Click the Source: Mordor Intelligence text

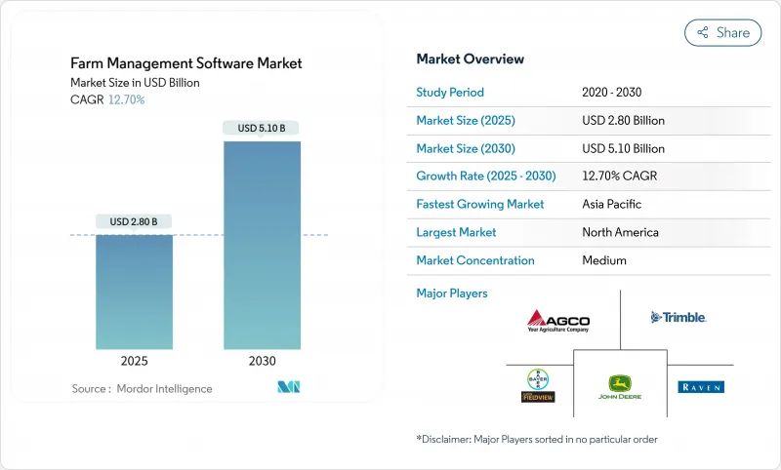point(142,389)
